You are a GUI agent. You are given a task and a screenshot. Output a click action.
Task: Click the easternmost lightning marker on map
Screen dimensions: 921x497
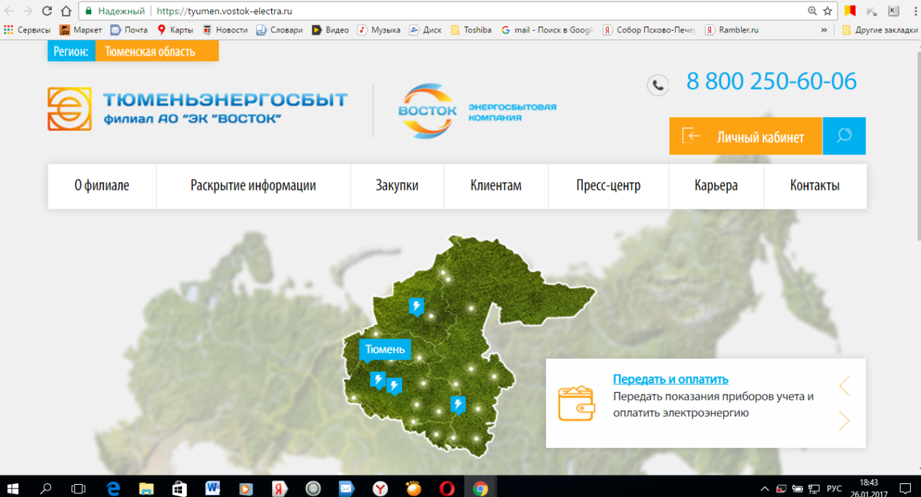pyautogui.click(x=458, y=405)
